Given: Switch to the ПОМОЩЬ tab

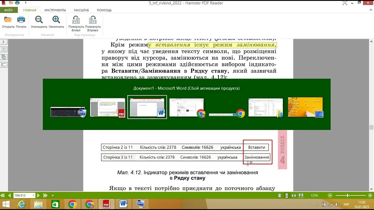Looking at the screenshot, I should (104, 10).
